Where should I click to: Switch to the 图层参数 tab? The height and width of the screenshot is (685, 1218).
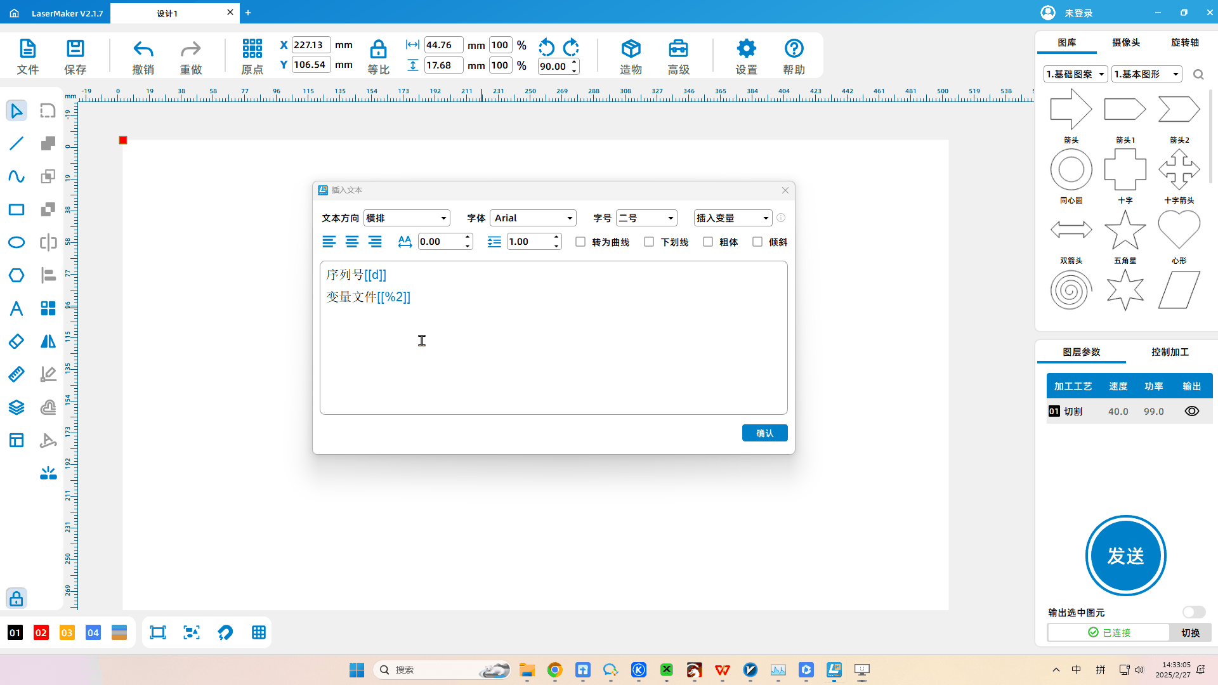click(x=1082, y=352)
